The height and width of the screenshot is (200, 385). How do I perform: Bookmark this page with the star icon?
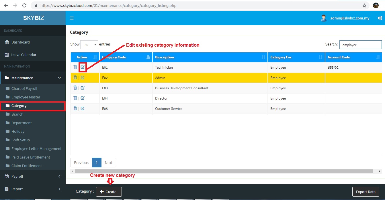click(x=364, y=5)
